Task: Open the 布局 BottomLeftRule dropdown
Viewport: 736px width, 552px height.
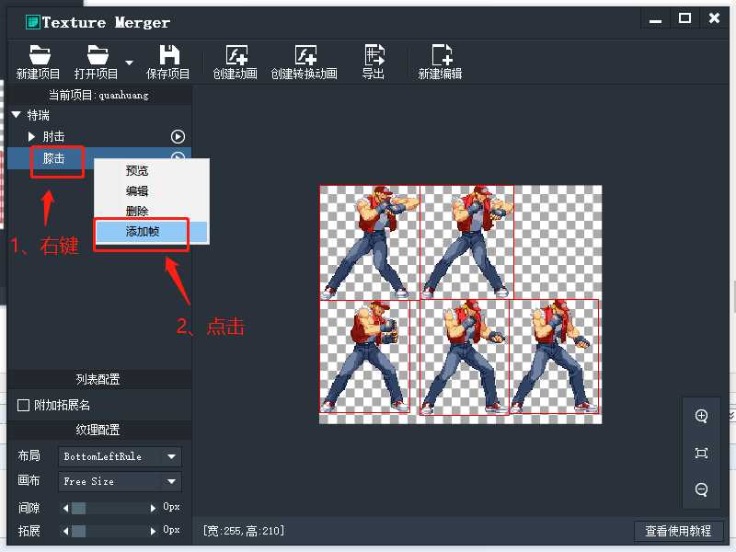Action: click(120, 456)
